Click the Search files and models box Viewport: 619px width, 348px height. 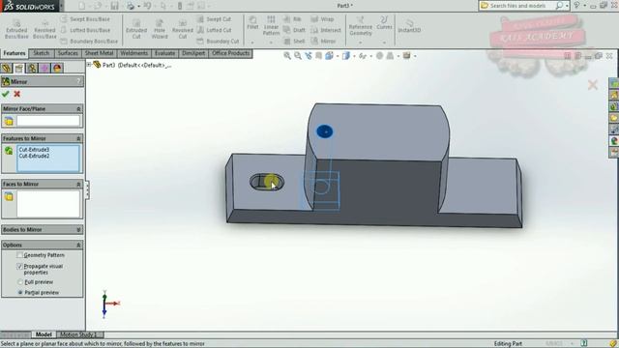click(523, 6)
